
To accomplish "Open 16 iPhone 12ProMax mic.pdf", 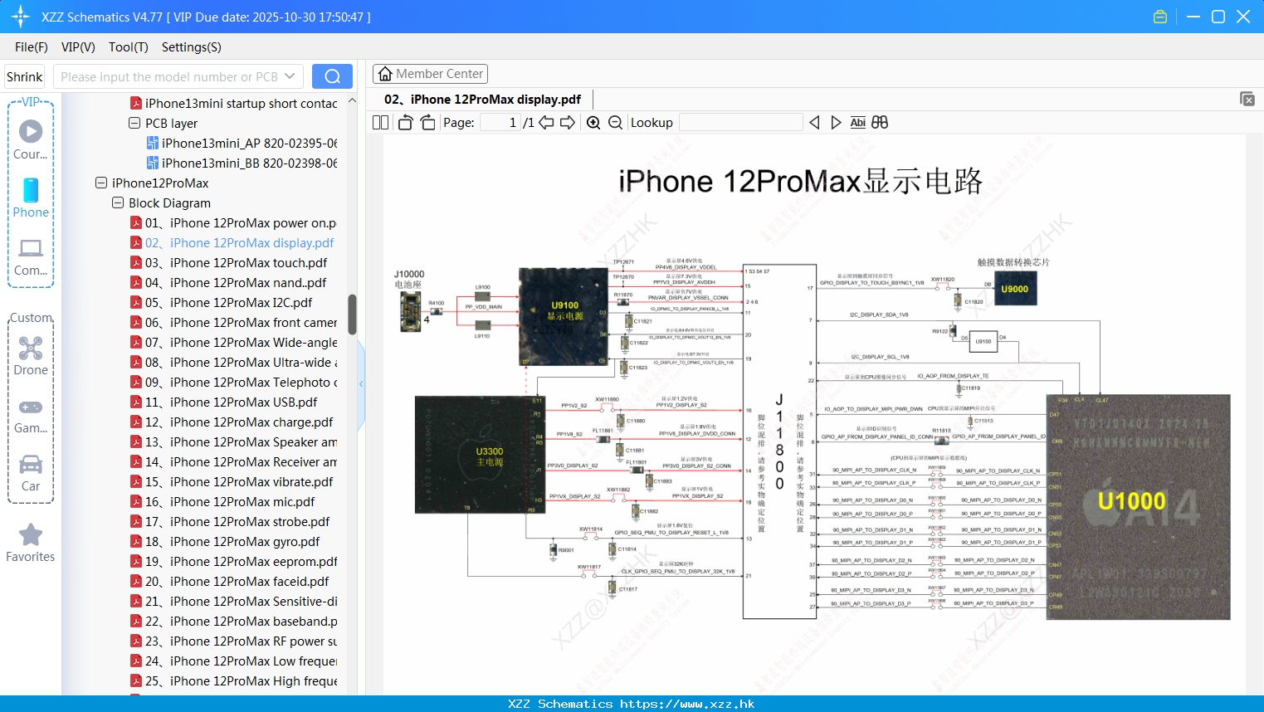I will pos(222,501).
